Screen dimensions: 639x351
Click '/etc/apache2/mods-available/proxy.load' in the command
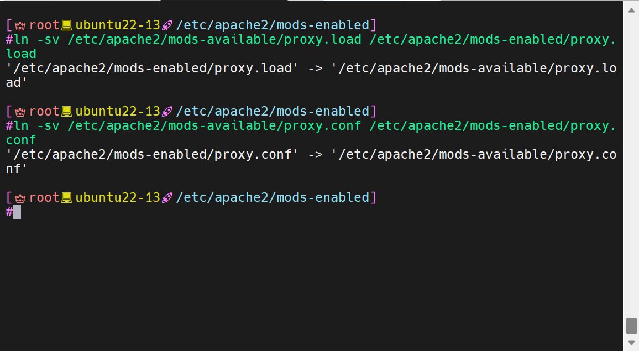214,40
